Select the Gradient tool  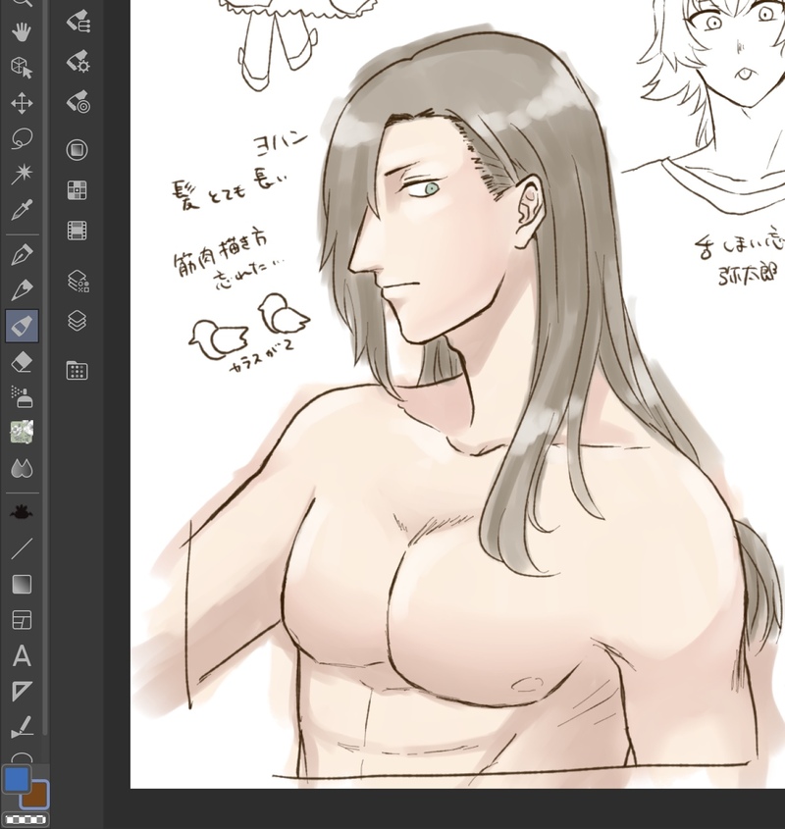(x=22, y=584)
